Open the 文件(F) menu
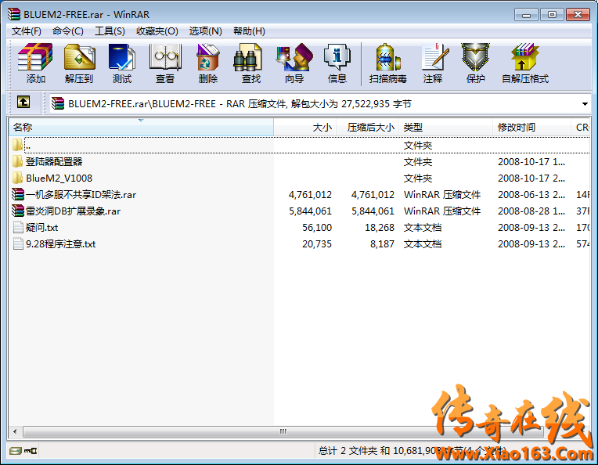598x465 pixels. pos(26,31)
